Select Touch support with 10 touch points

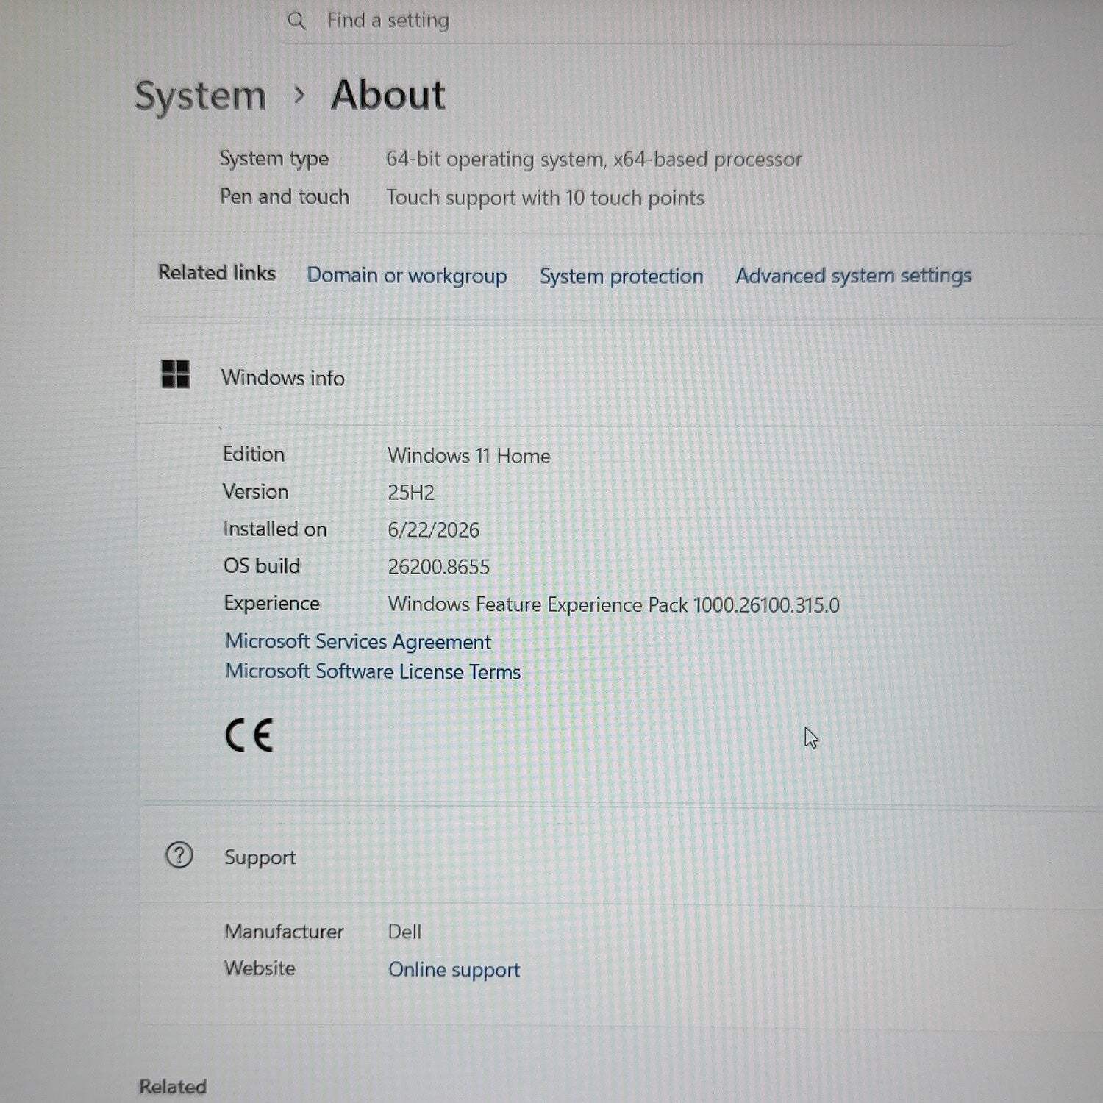(545, 198)
